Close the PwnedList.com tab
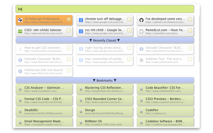 coord(190,30)
